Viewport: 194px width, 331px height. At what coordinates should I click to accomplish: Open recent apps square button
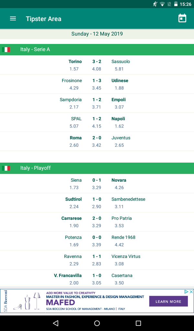[138, 323]
